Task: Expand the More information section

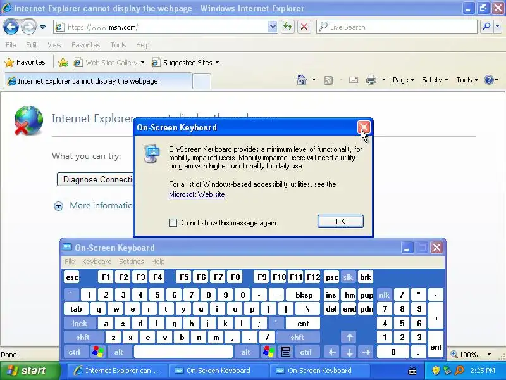Action: coord(58,206)
